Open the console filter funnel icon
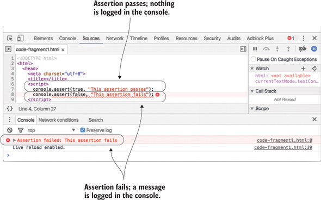321x200 pixels. pos(21,130)
